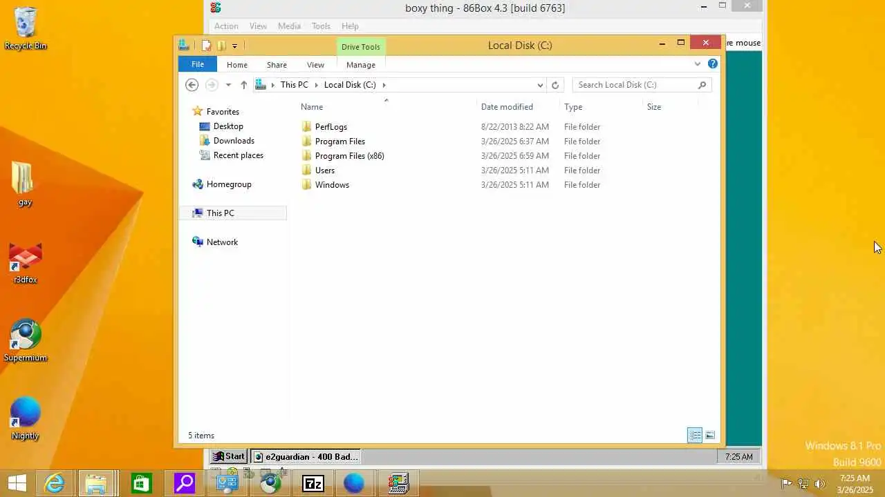Select Desktop under Favorites

coord(228,126)
